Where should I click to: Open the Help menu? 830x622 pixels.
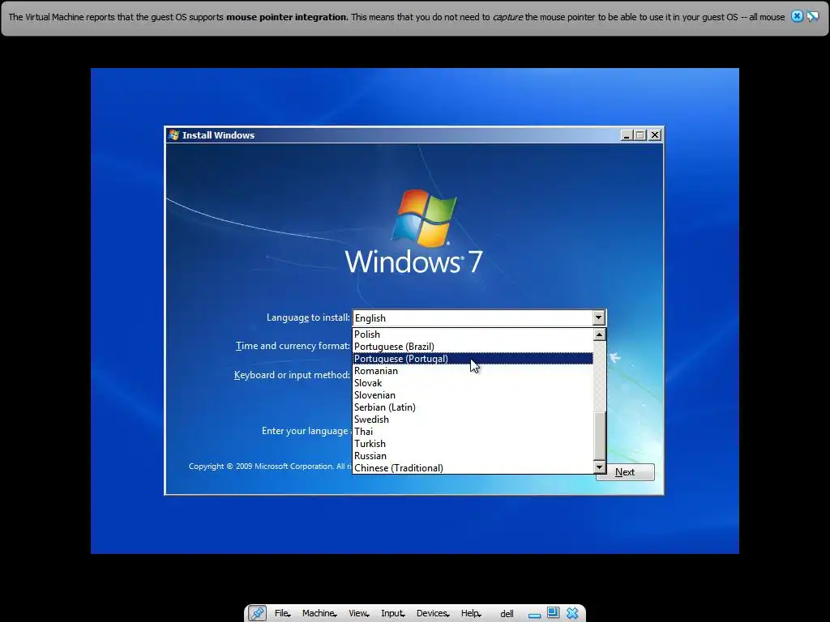coord(471,613)
